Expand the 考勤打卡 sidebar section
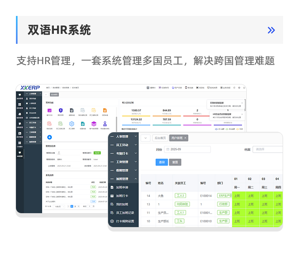The image size is (299, 255). tap(136, 153)
